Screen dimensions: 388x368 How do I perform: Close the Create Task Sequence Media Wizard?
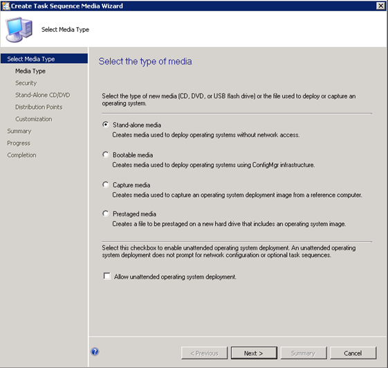[x=380, y=6]
